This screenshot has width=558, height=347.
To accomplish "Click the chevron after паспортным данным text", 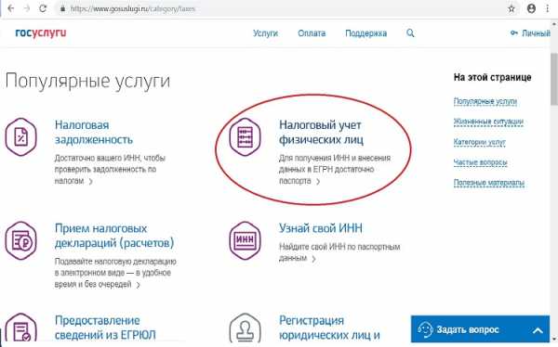I will coord(314,259).
